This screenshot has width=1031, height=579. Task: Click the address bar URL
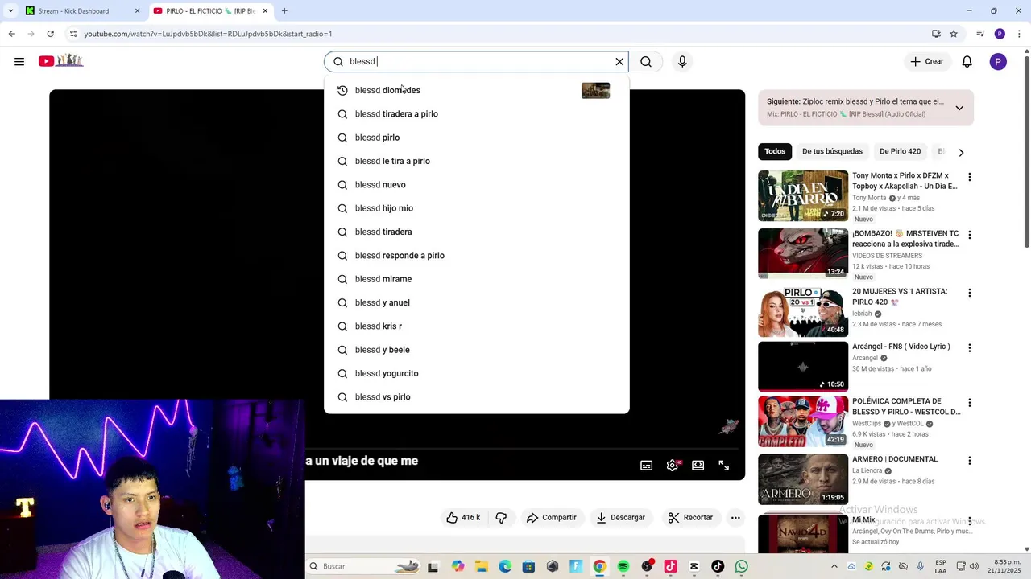(x=208, y=34)
